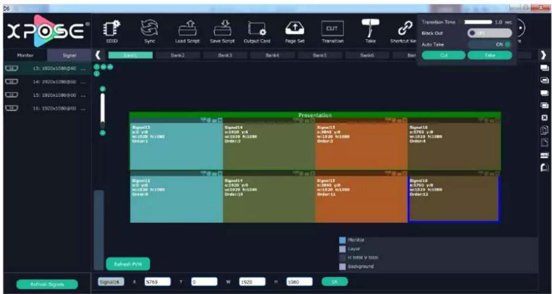Image resolution: width=552 pixels, height=294 pixels.
Task: Click the double-page copy icon in right sidebar
Action: [545, 130]
